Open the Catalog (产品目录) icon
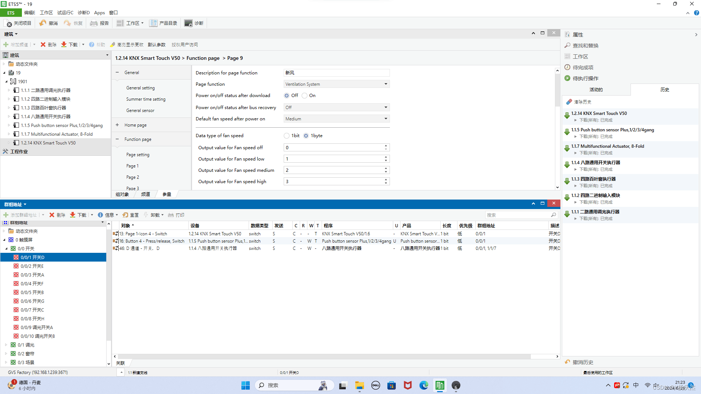This screenshot has height=394, width=701. click(153, 23)
